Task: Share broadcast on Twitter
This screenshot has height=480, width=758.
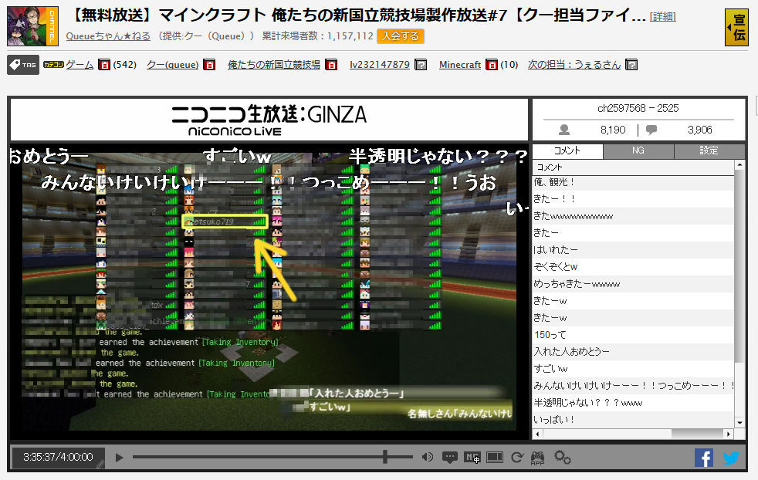Action: [731, 458]
